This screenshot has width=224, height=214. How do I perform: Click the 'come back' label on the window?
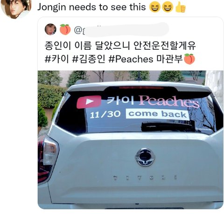[x=158, y=114]
